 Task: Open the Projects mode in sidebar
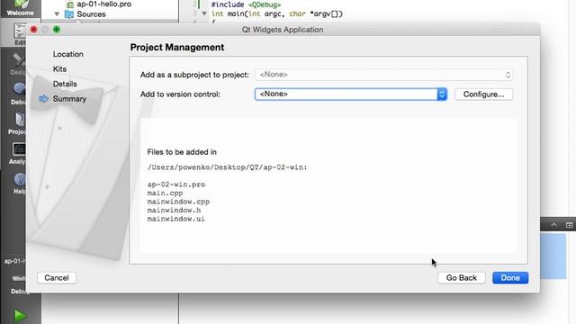(17, 123)
